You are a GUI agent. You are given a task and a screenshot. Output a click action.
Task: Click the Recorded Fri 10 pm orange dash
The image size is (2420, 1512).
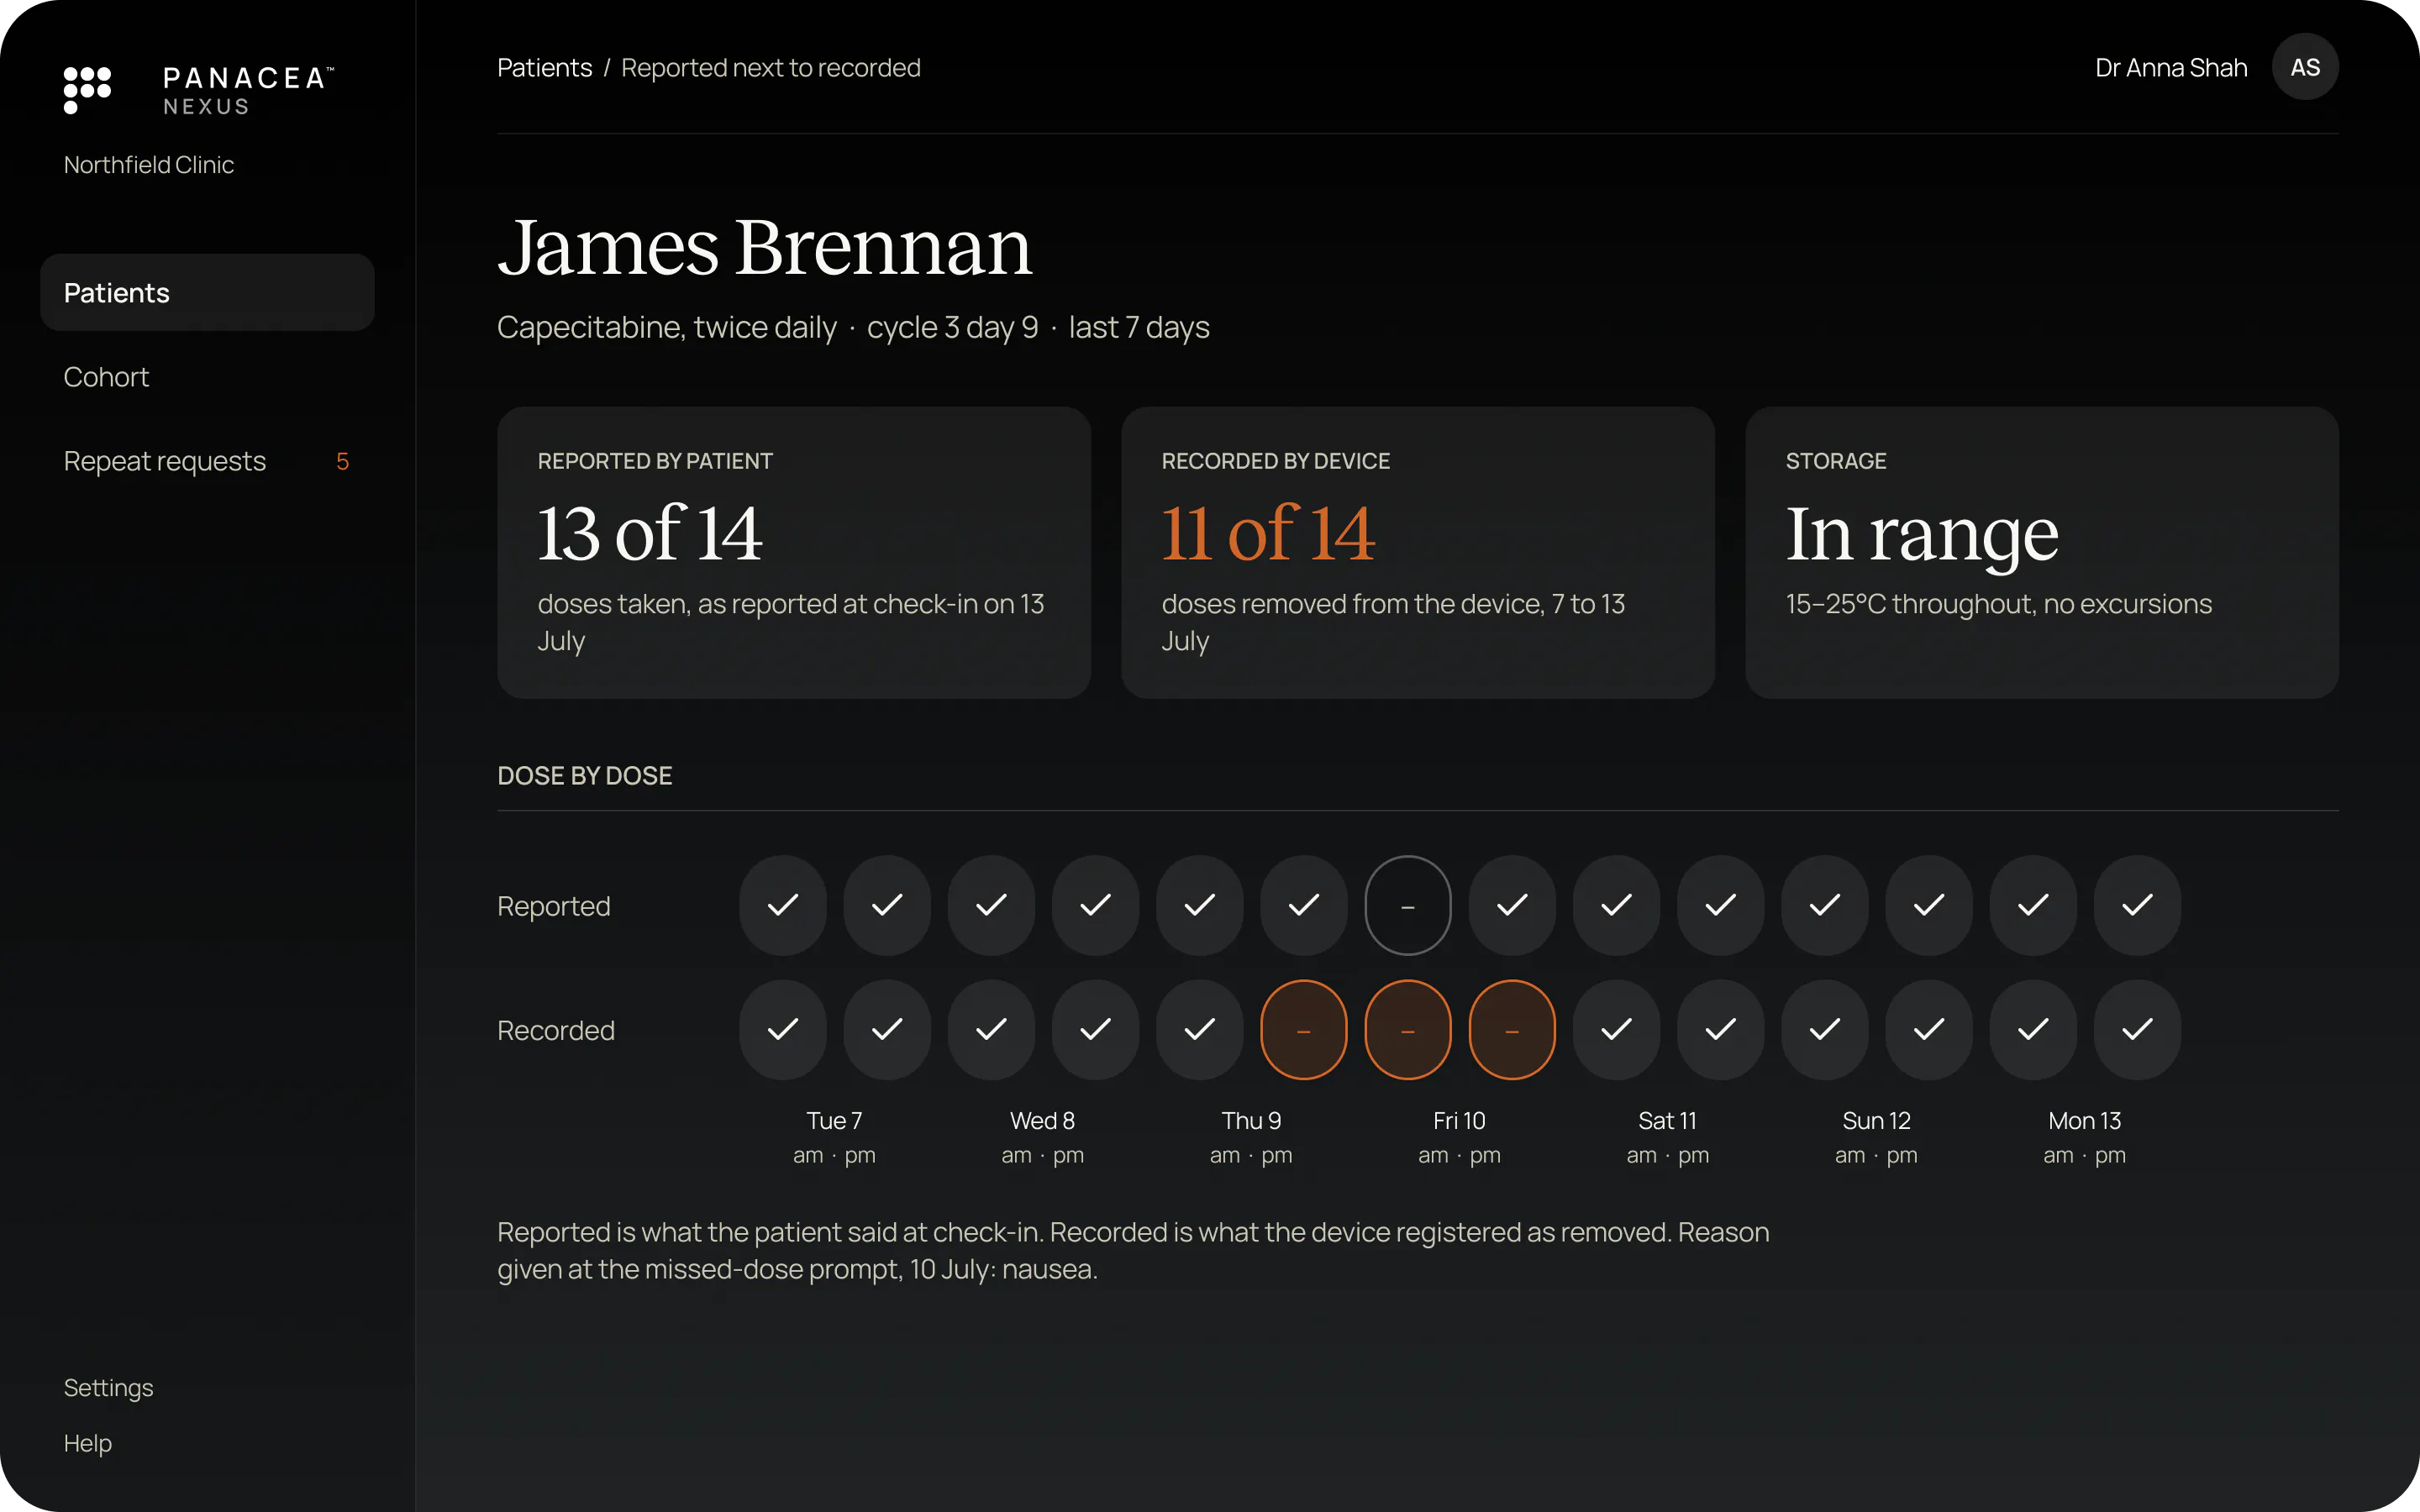click(1512, 1029)
